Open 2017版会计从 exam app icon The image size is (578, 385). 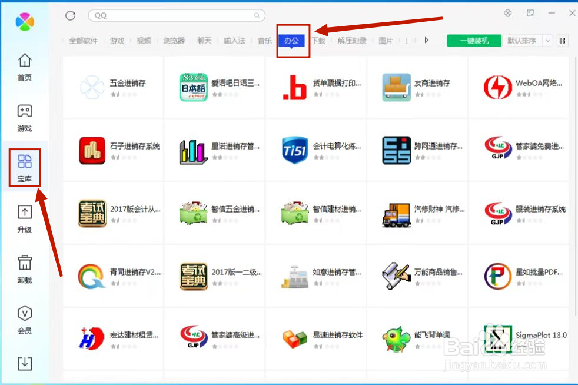92,213
